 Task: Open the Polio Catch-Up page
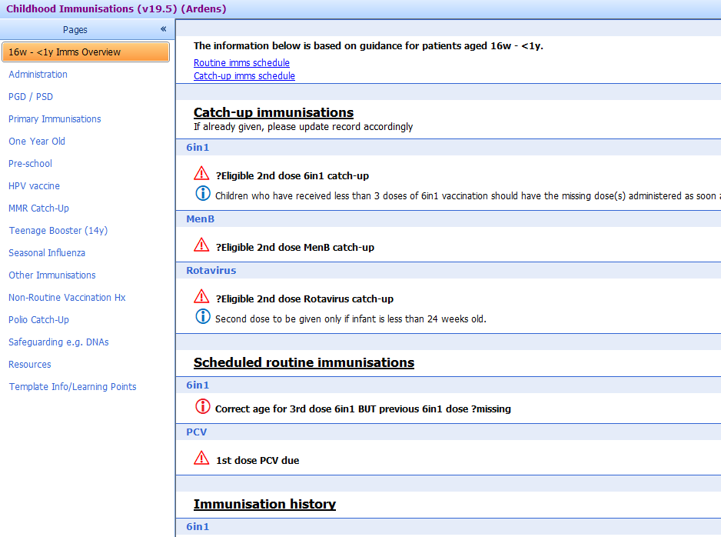tap(38, 320)
